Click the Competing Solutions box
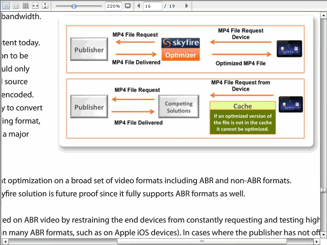 point(179,107)
